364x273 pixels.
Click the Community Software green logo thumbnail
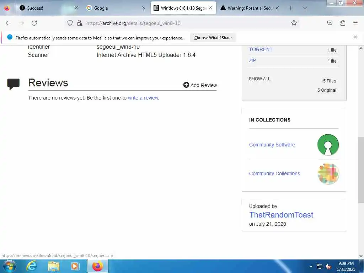coord(328,145)
